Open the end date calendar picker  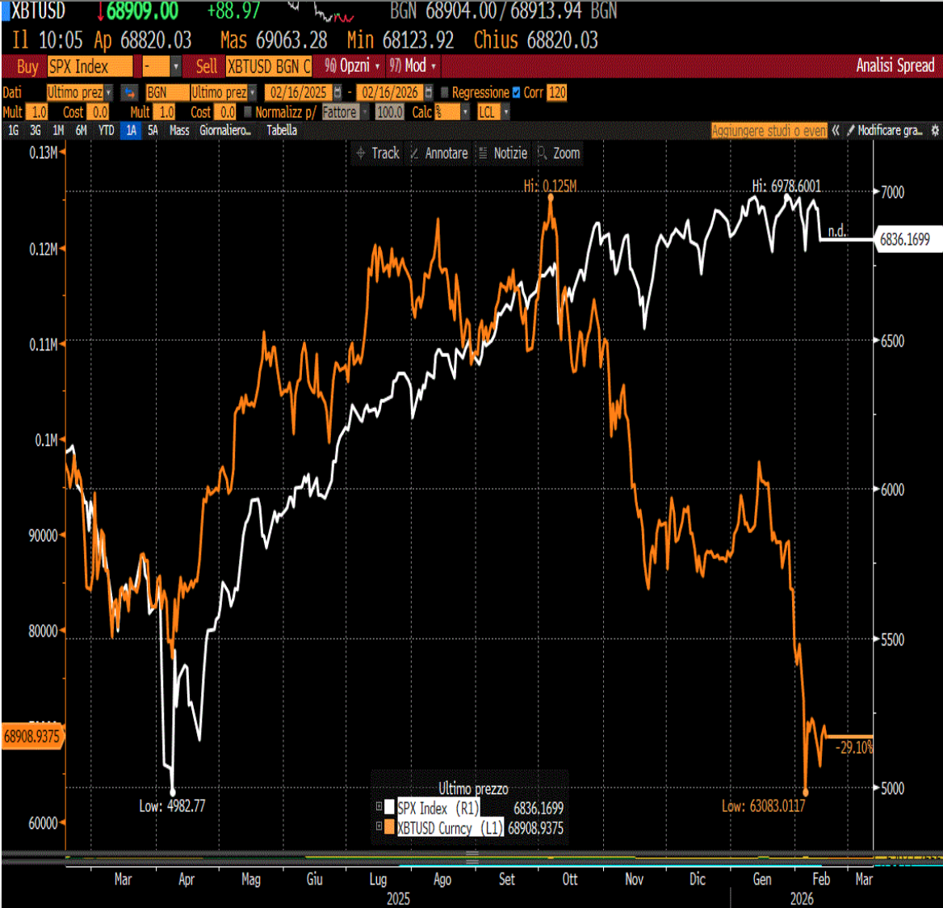coord(428,92)
